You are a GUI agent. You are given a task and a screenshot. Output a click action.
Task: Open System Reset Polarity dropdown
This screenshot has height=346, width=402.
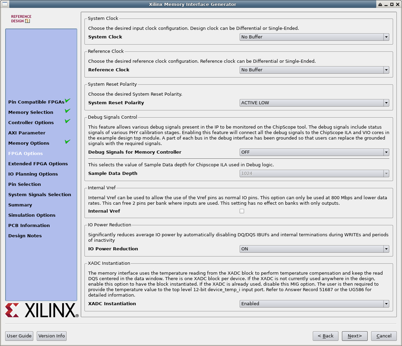click(314, 103)
